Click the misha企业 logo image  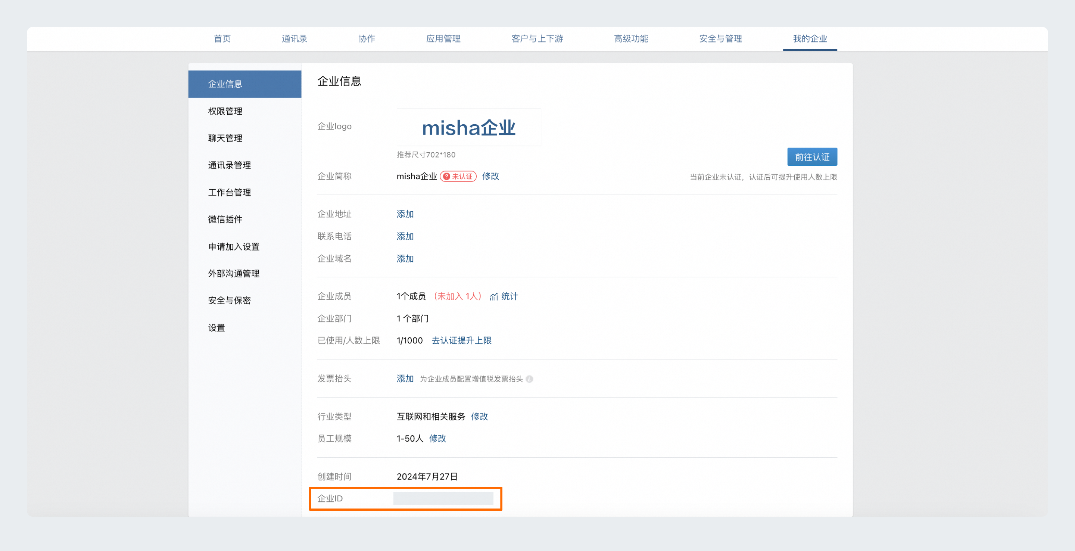pyautogui.click(x=469, y=127)
